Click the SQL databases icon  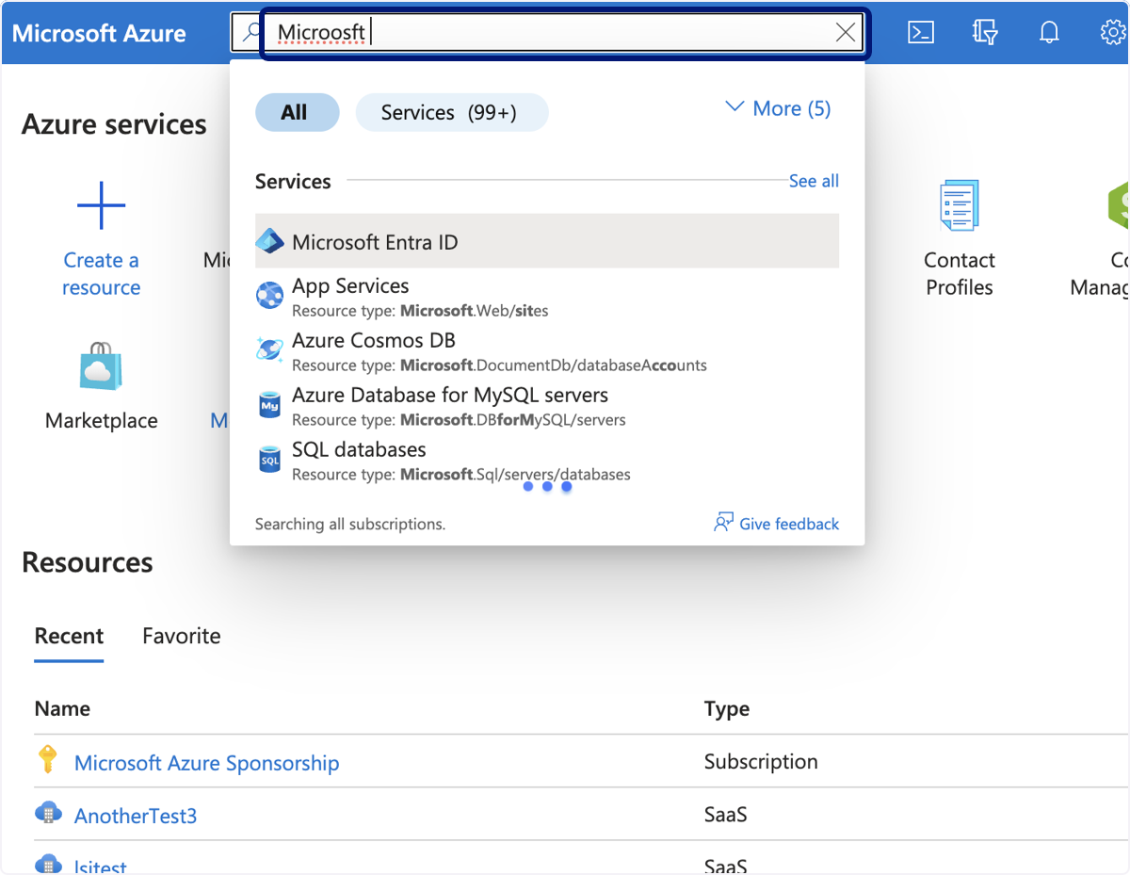click(x=269, y=460)
